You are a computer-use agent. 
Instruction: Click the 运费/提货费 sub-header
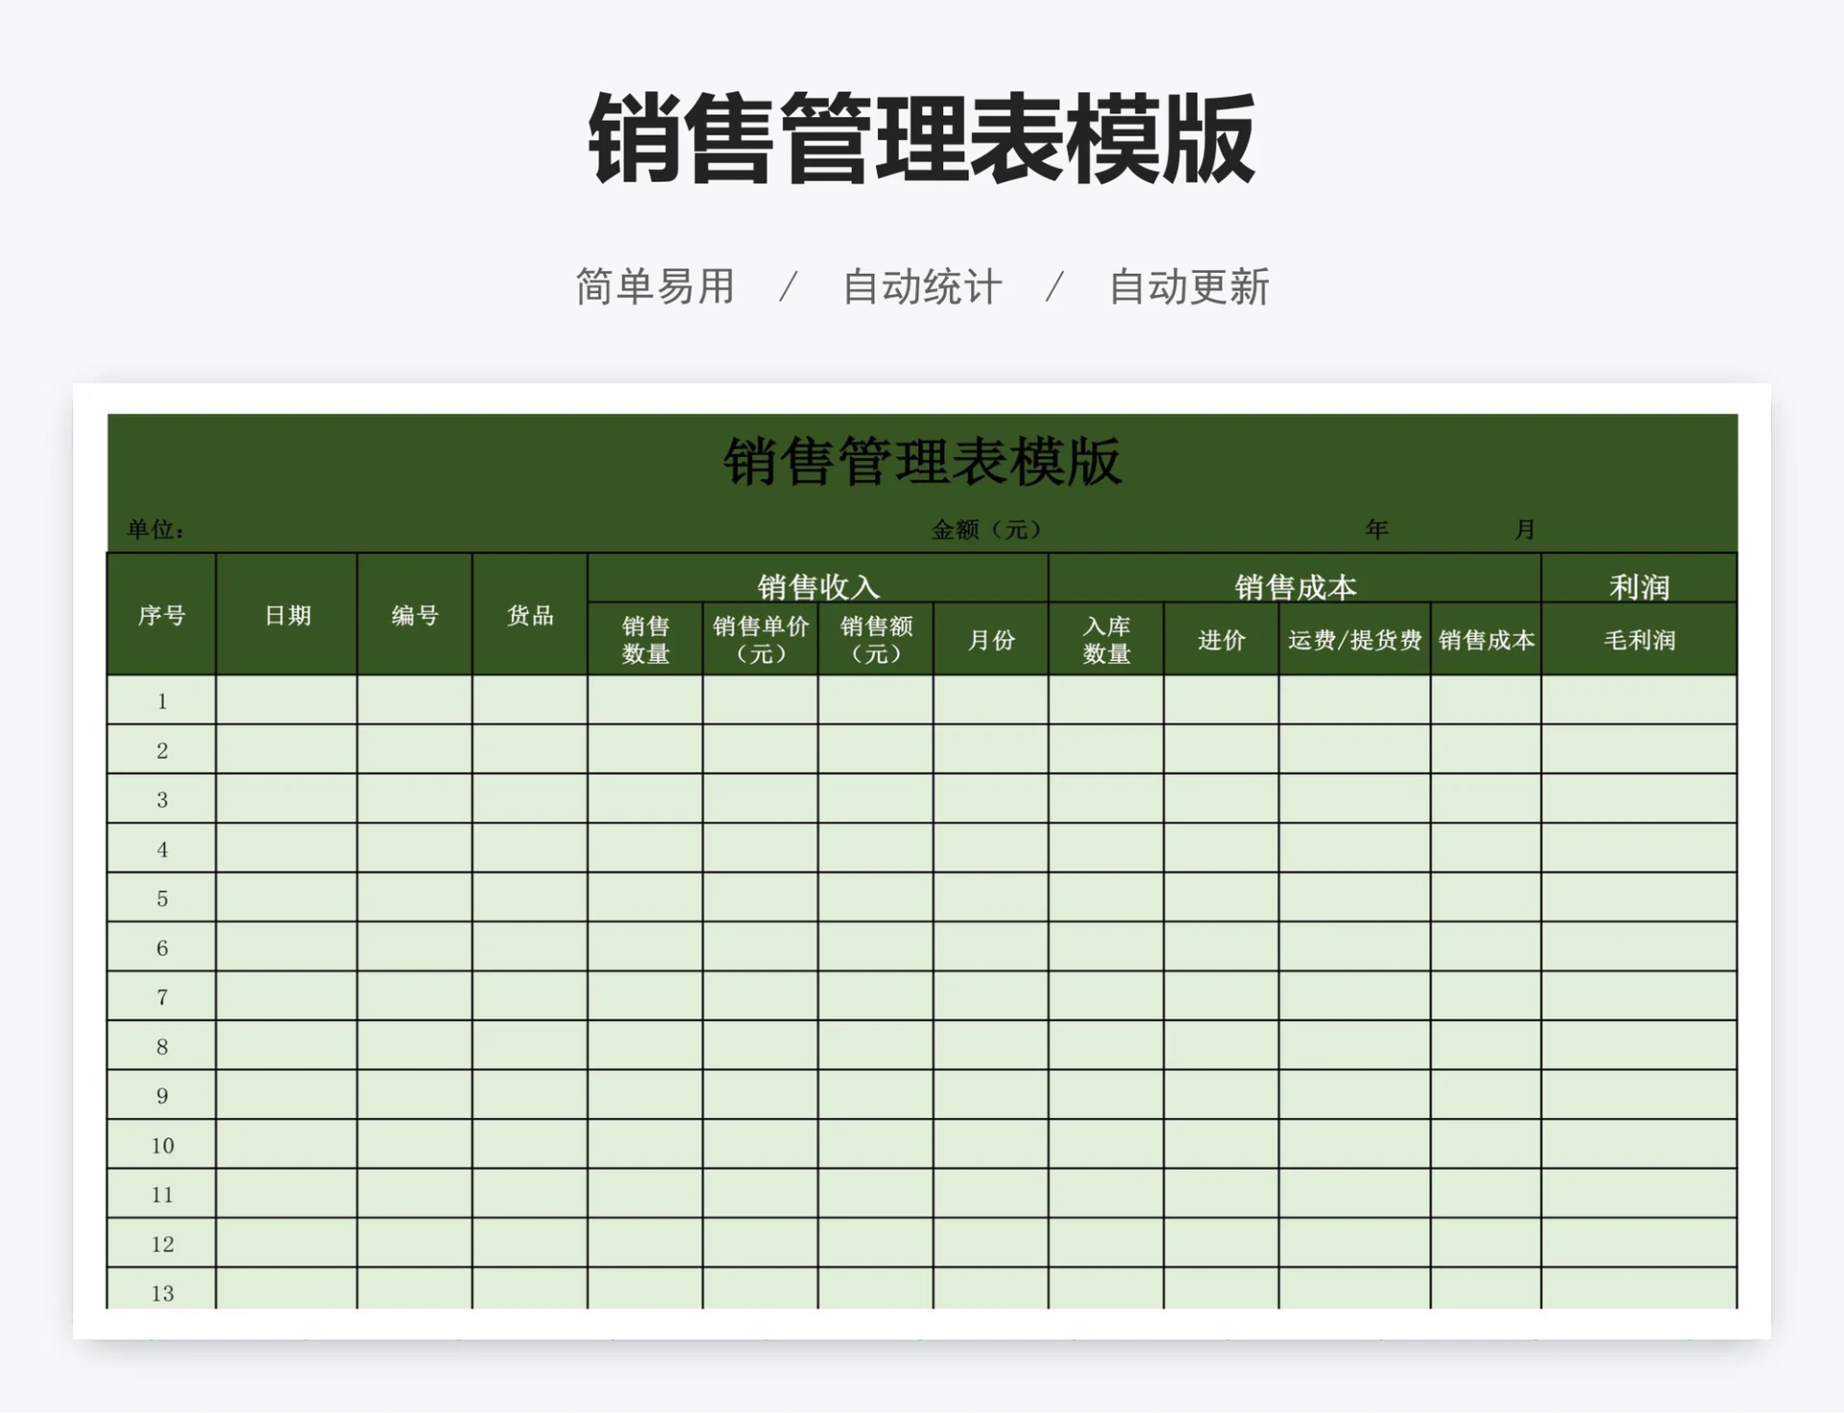pos(1352,639)
